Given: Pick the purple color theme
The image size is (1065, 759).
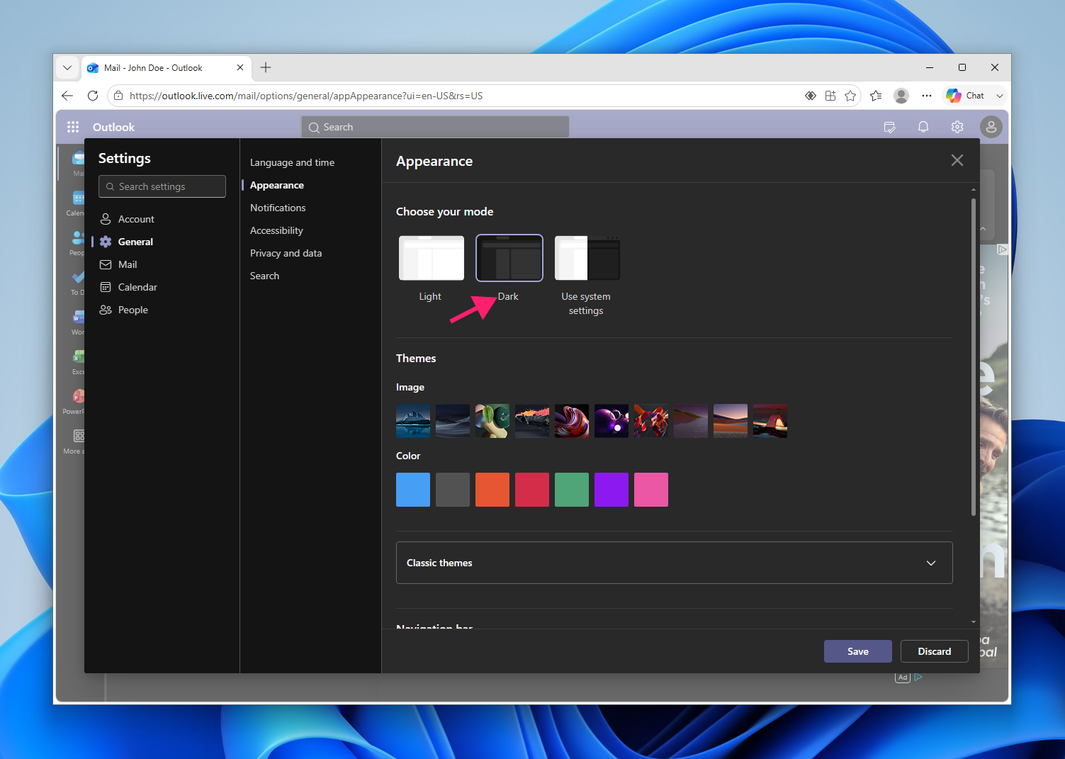Looking at the screenshot, I should (612, 490).
